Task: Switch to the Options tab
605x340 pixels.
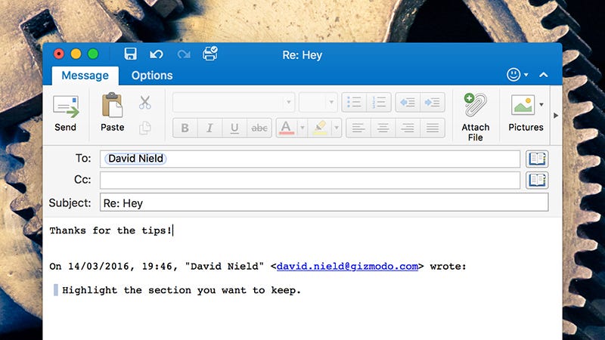Action: [x=152, y=76]
